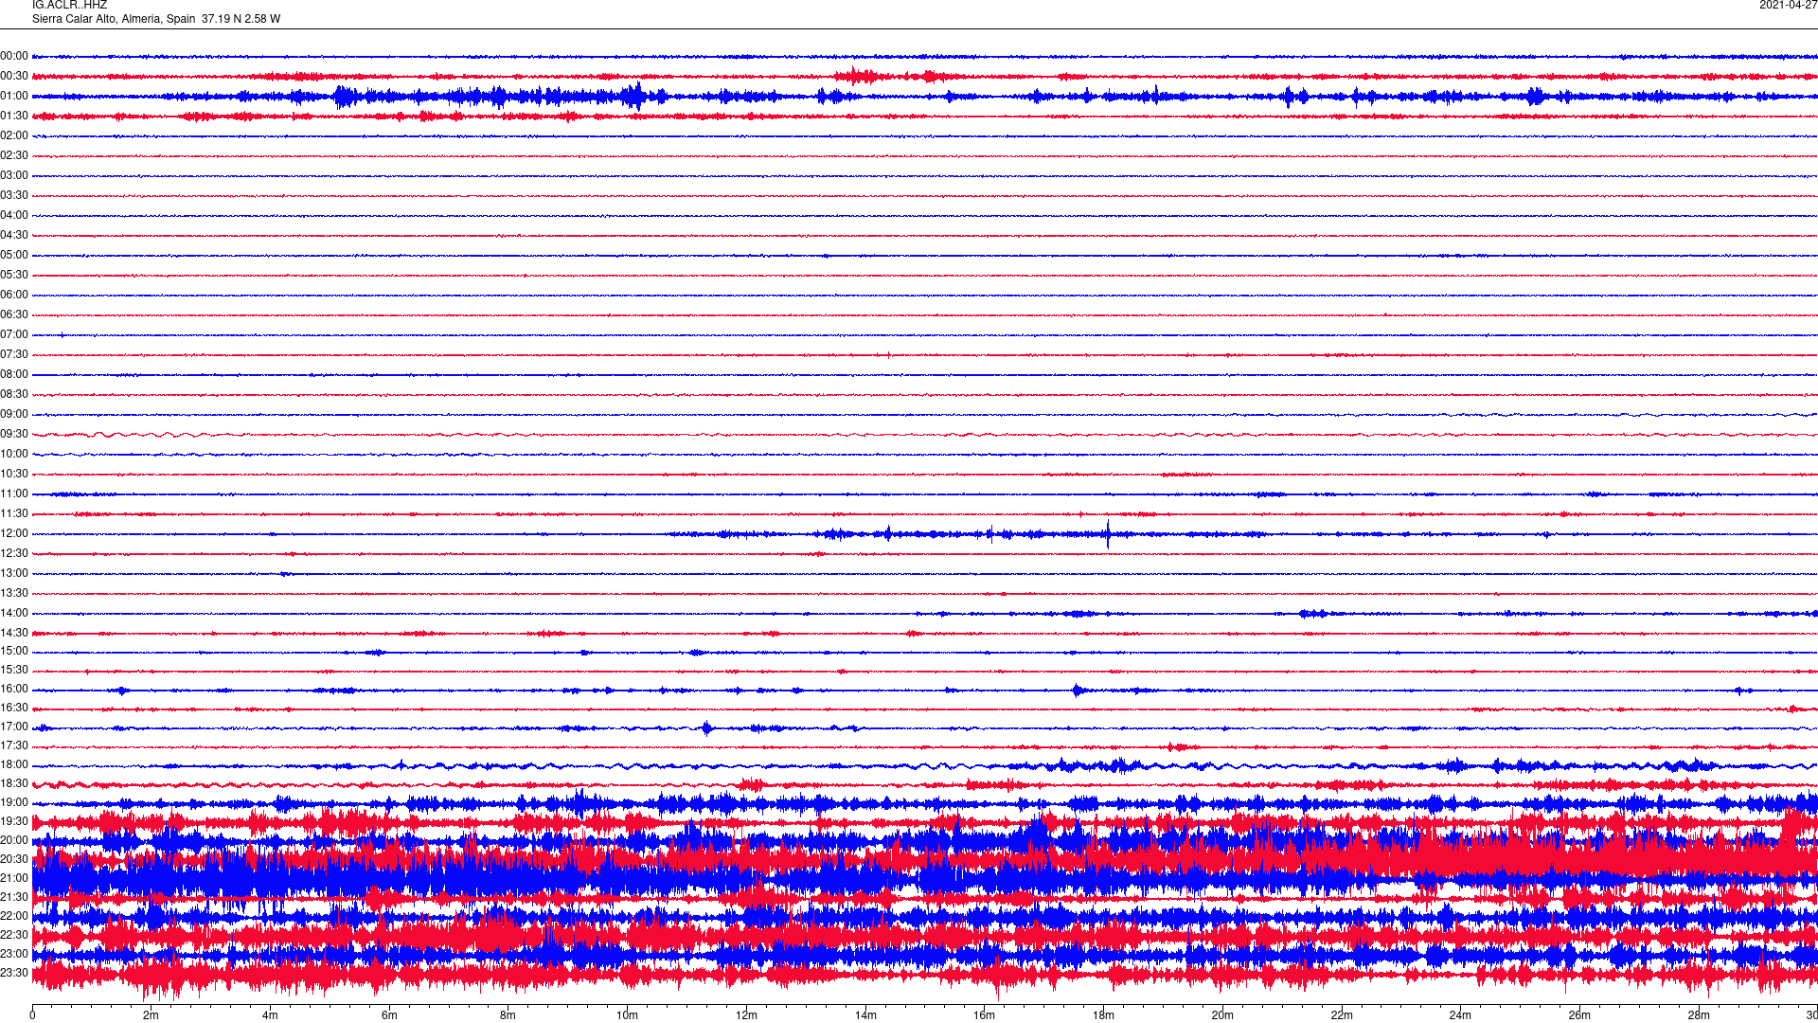This screenshot has width=1818, height=1023.
Task: Click the 20m x-axis tick label
Action: pyautogui.click(x=1222, y=1015)
